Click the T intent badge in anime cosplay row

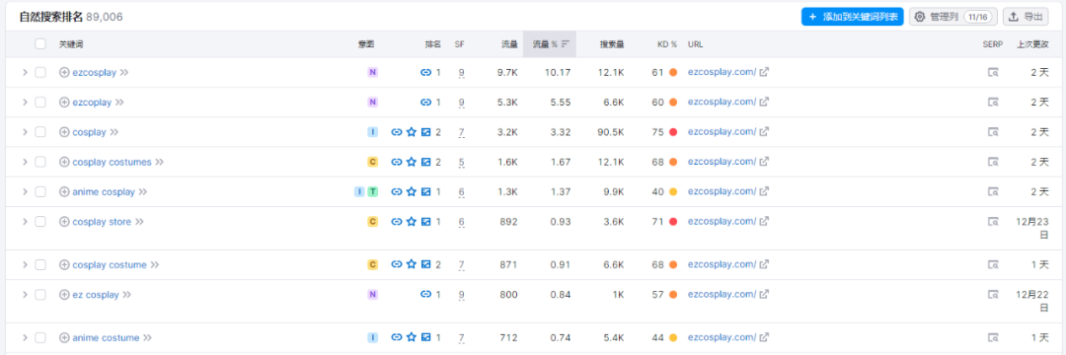coord(372,191)
